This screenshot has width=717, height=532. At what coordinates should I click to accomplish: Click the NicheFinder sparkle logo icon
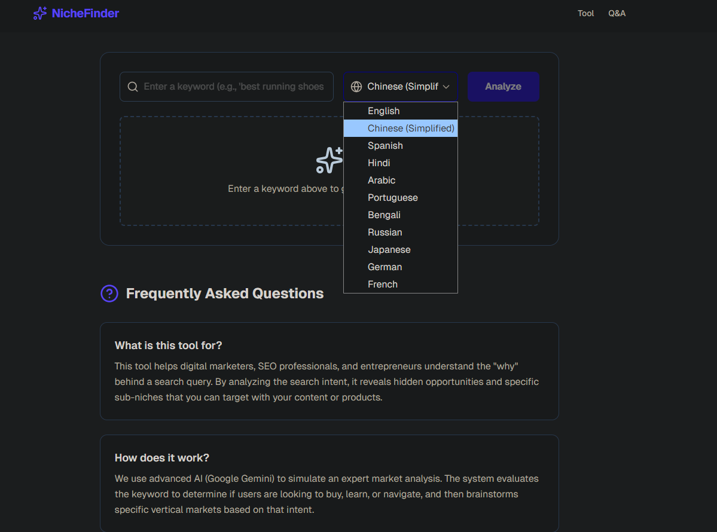click(x=40, y=13)
